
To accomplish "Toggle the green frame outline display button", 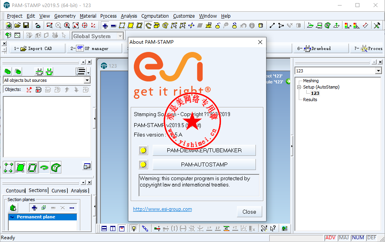I will [x=32, y=168].
